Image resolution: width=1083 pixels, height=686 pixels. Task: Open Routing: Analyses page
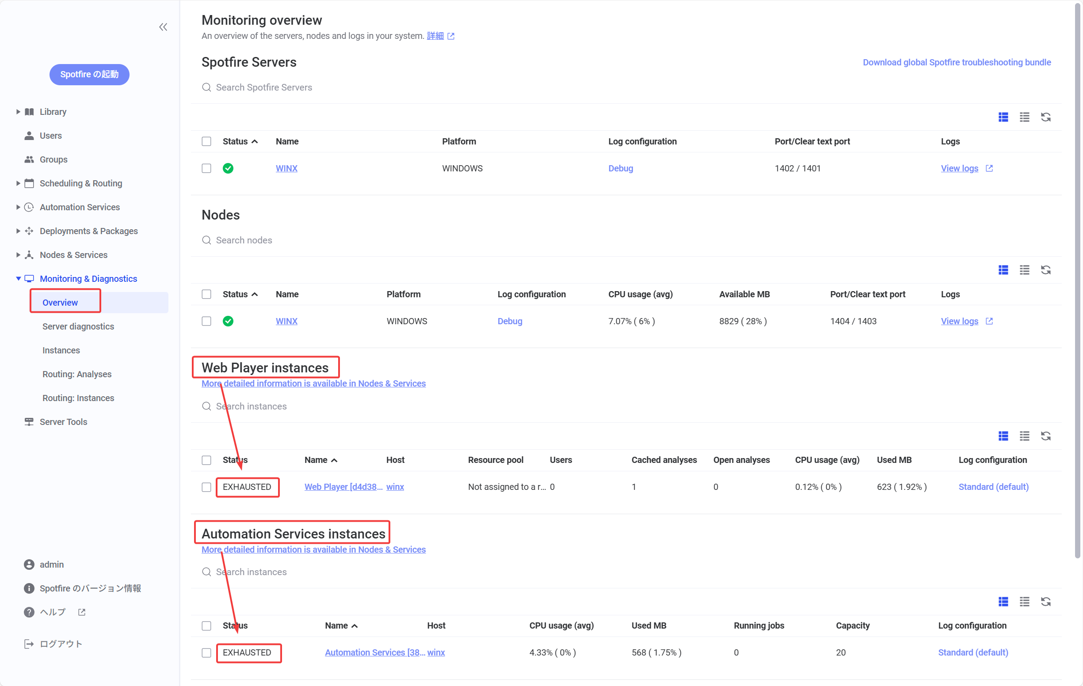click(x=77, y=374)
